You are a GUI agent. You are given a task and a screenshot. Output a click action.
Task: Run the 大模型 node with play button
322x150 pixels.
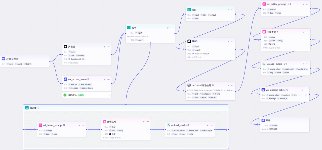[x=105, y=47]
